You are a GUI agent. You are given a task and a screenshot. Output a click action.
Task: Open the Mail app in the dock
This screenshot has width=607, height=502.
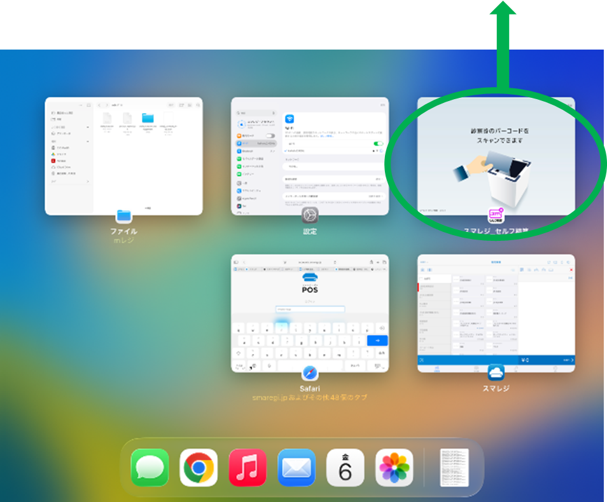[297, 468]
